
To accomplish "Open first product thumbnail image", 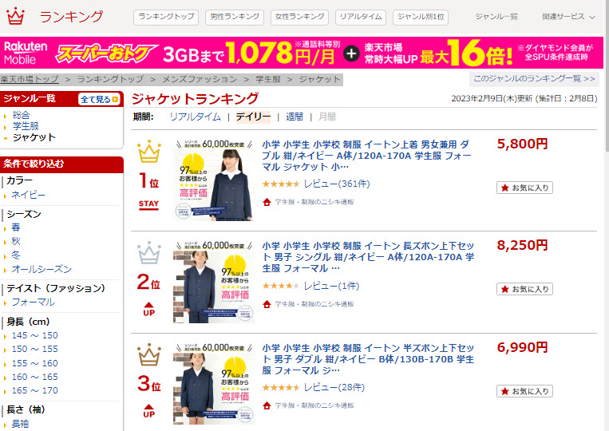I will (x=214, y=180).
